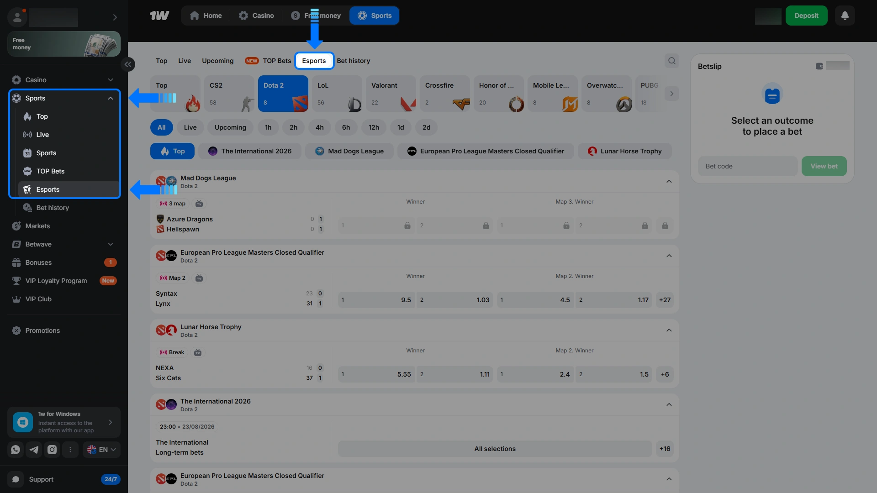This screenshot has width=877, height=493.
Task: Filter matches starting within 1d
Action: pos(401,127)
